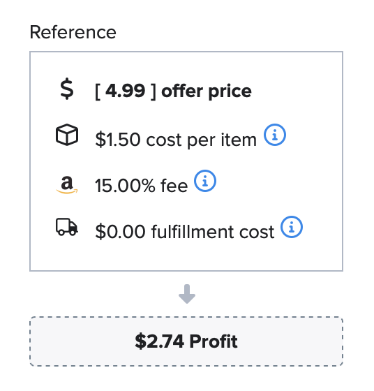Click the $1.50 amount
Image resolution: width=374 pixels, height=391 pixels.
pyautogui.click(x=118, y=140)
